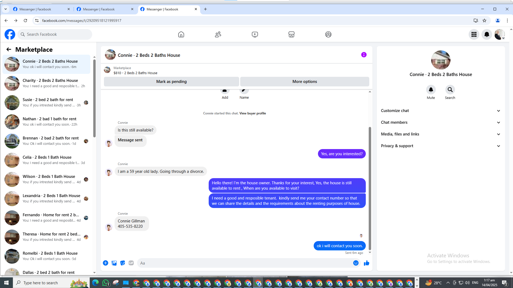Click the thumbs up like icon
Viewport: 513px width, 288px height.
click(366, 263)
